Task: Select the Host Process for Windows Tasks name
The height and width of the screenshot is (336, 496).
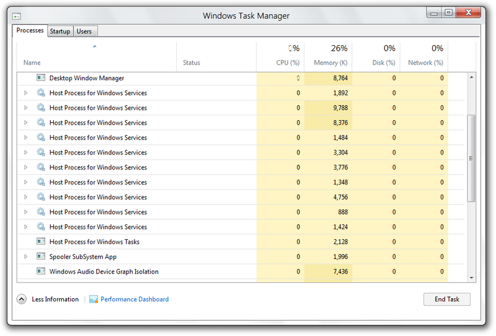Action: [94, 242]
